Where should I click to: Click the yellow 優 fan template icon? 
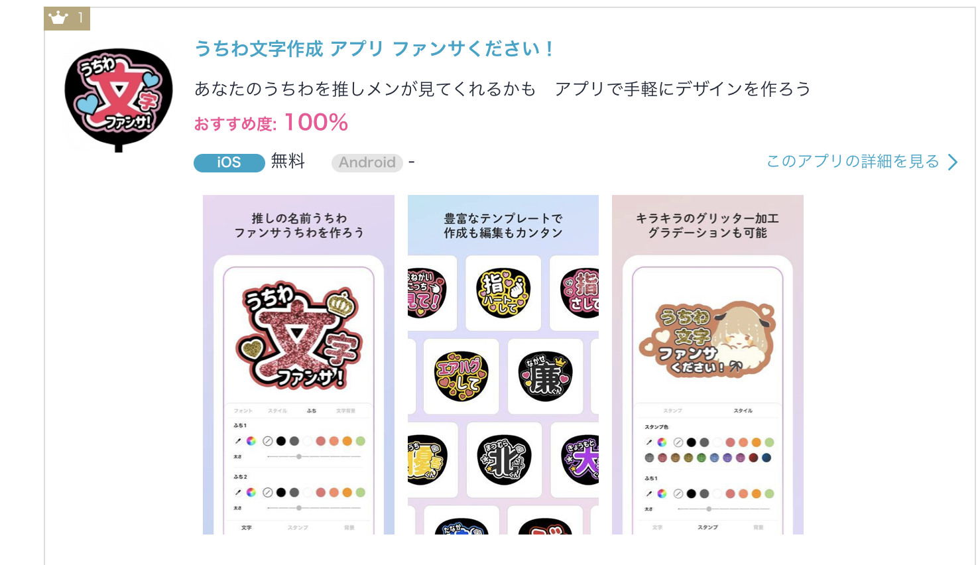pos(427,460)
